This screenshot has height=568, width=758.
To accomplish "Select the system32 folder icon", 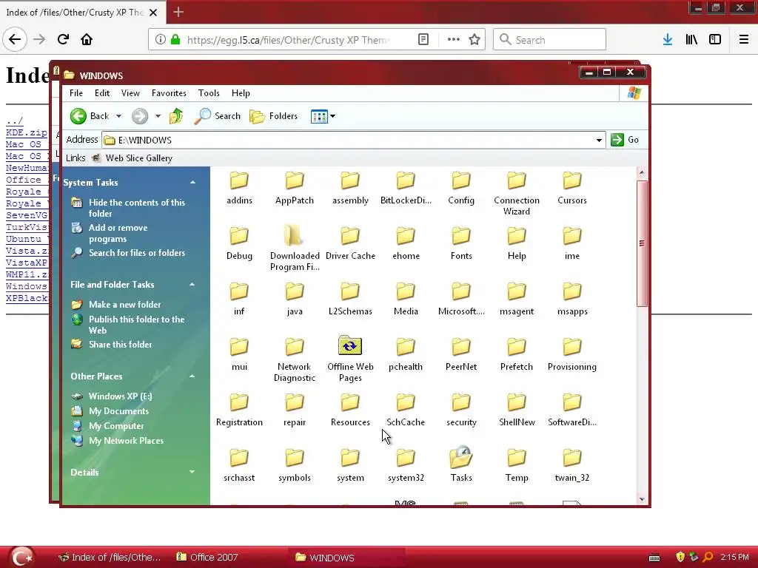I will click(x=406, y=458).
